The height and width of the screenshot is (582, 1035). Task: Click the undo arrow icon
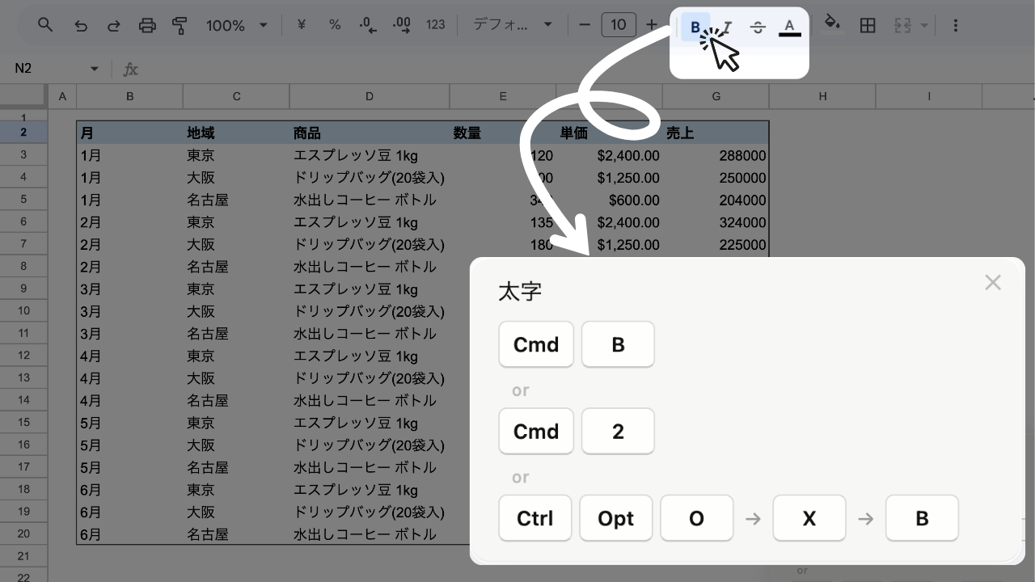coord(80,25)
